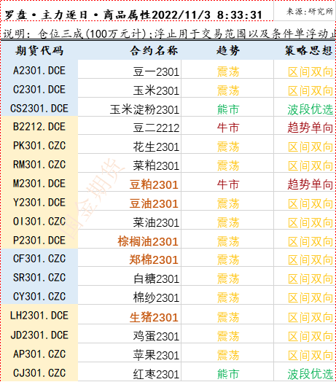Screen dimensions: 336x382
Task: Click the 苹果2301 contract name
Action: [x=156, y=355]
